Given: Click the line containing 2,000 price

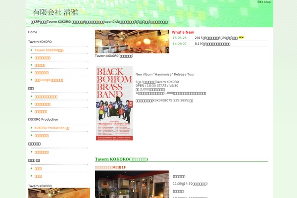Looking at the screenshot, I should pos(150,89).
